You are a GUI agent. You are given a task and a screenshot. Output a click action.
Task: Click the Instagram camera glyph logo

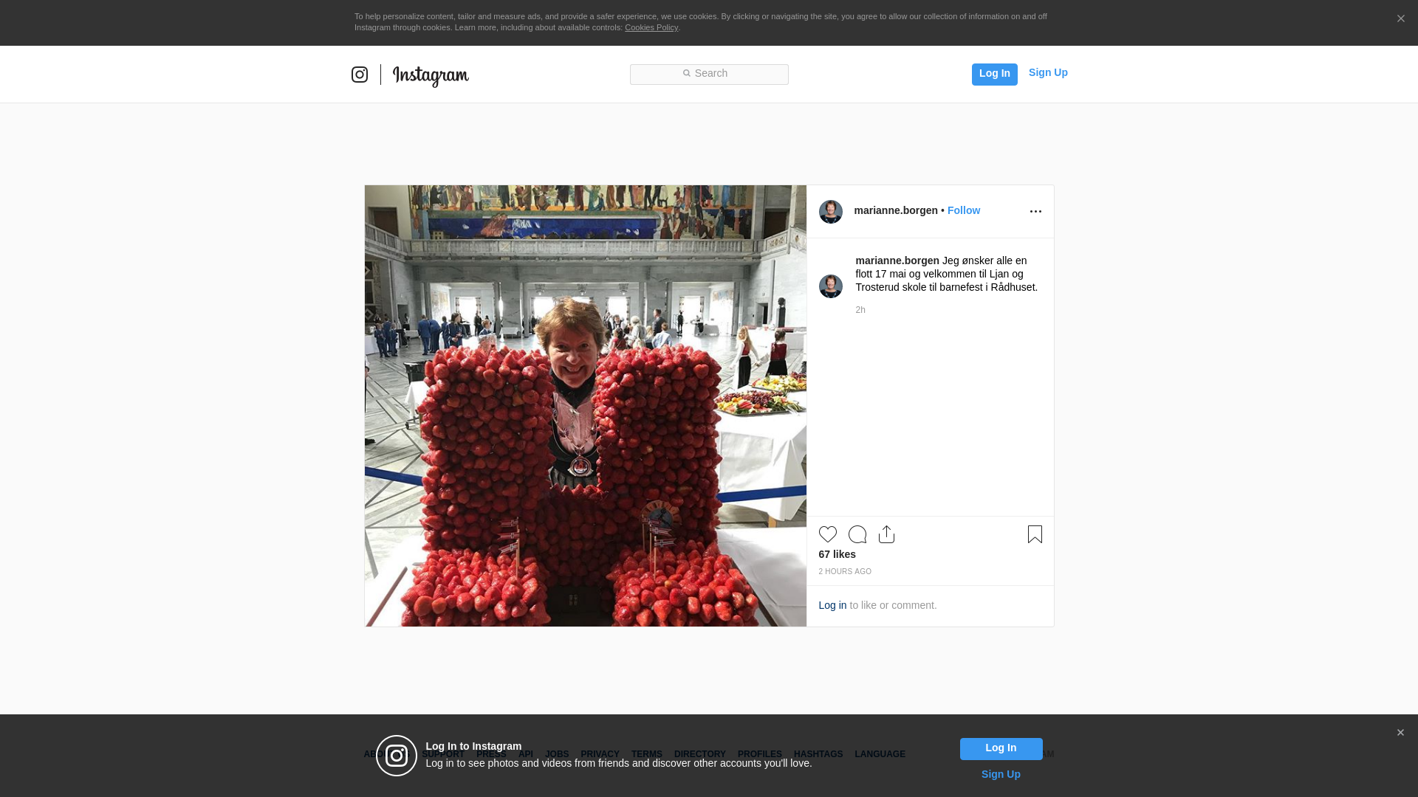click(360, 75)
